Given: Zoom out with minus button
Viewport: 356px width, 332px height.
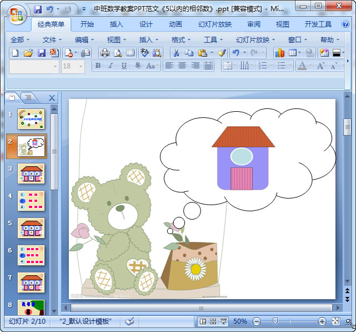Looking at the screenshot, I should [x=257, y=321].
